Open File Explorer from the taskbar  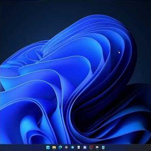point(54,147)
